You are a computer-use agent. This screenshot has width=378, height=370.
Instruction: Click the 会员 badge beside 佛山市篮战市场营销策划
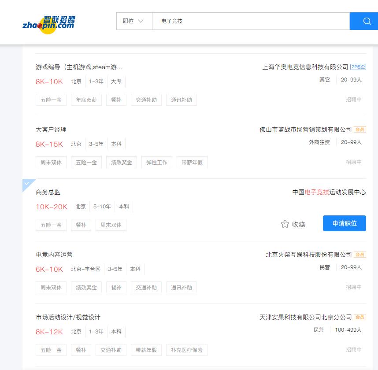[360, 129]
